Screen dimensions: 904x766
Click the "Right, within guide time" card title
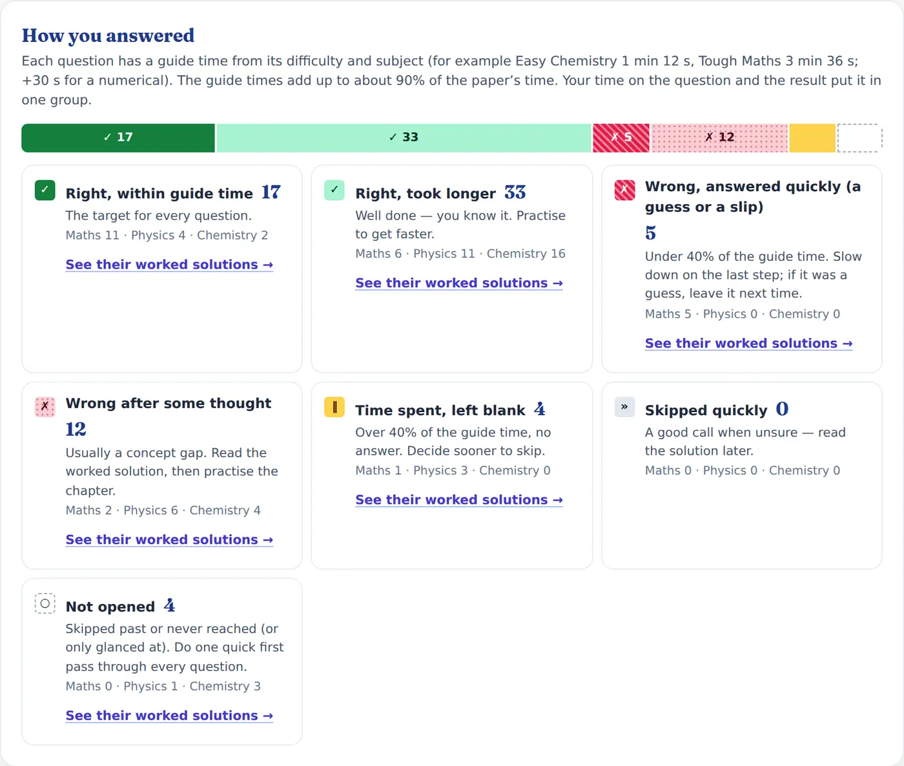(x=159, y=194)
